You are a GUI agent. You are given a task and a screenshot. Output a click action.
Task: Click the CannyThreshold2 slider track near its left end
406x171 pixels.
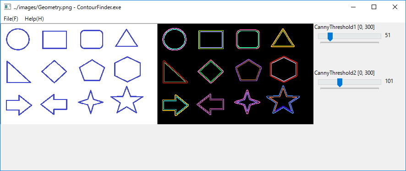click(x=322, y=82)
